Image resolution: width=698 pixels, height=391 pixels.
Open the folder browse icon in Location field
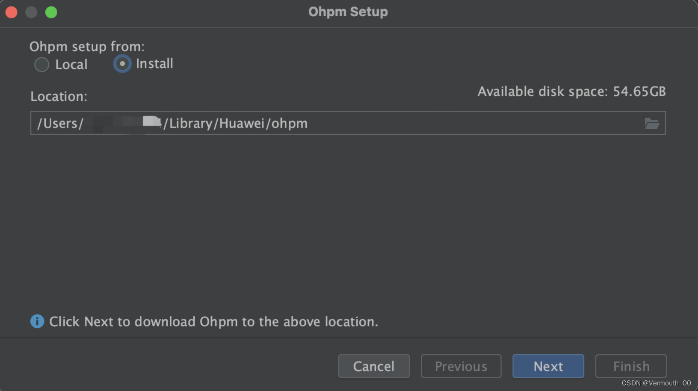point(651,124)
